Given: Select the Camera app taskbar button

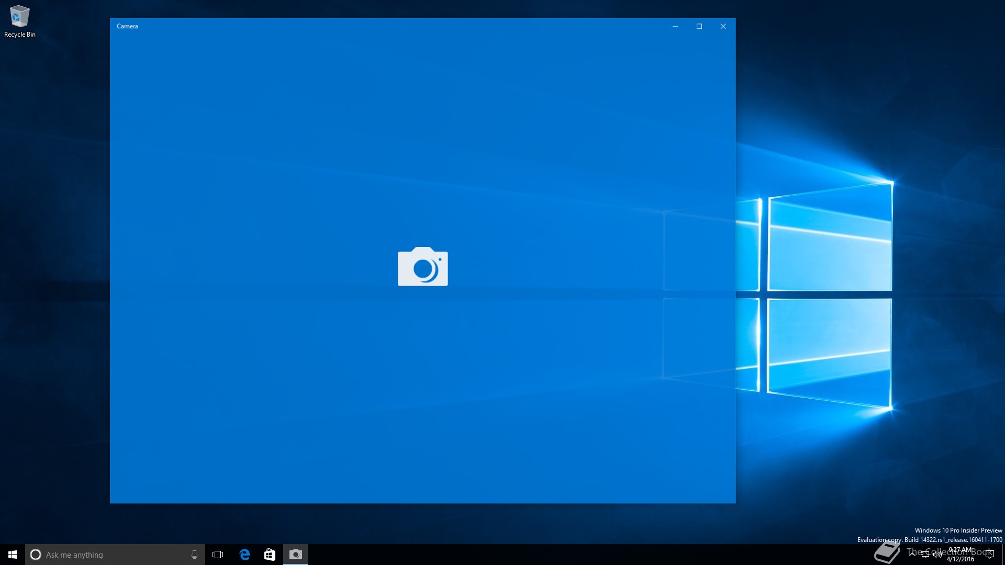Looking at the screenshot, I should point(296,555).
